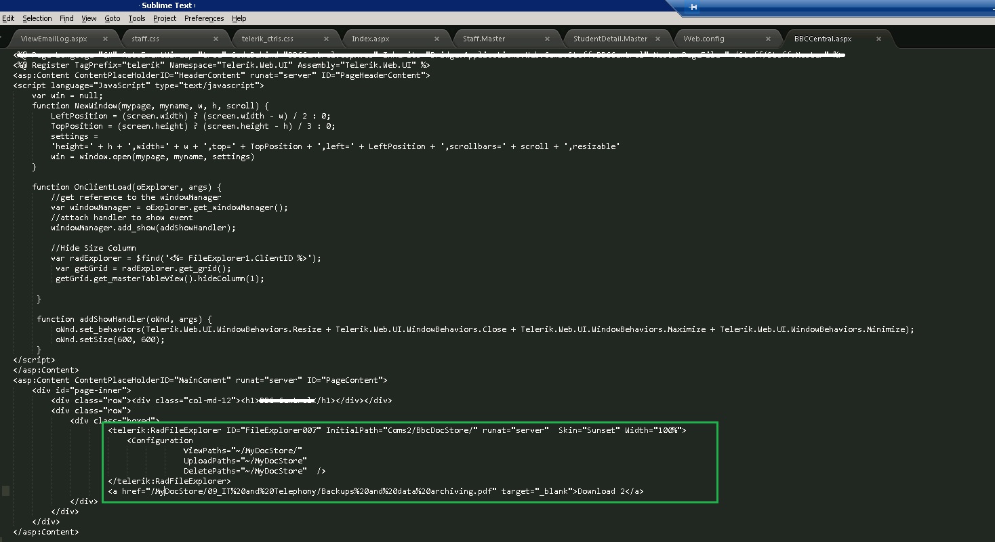Click the UploadPaths attribute line
The height and width of the screenshot is (542, 995).
click(x=245, y=461)
